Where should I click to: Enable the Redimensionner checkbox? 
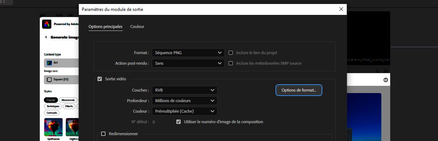coord(103,134)
